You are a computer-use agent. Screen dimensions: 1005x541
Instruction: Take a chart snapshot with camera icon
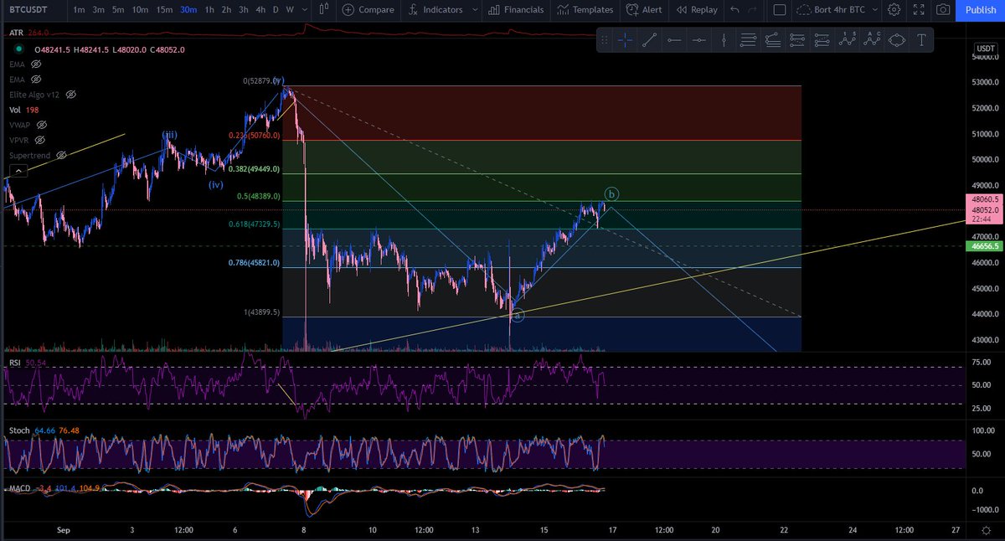coord(943,10)
